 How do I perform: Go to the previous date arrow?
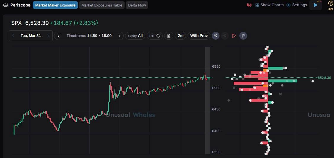pos(13,36)
